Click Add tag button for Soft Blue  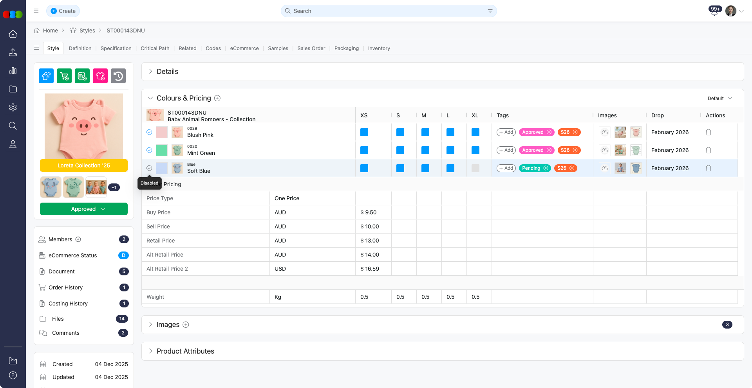point(506,168)
